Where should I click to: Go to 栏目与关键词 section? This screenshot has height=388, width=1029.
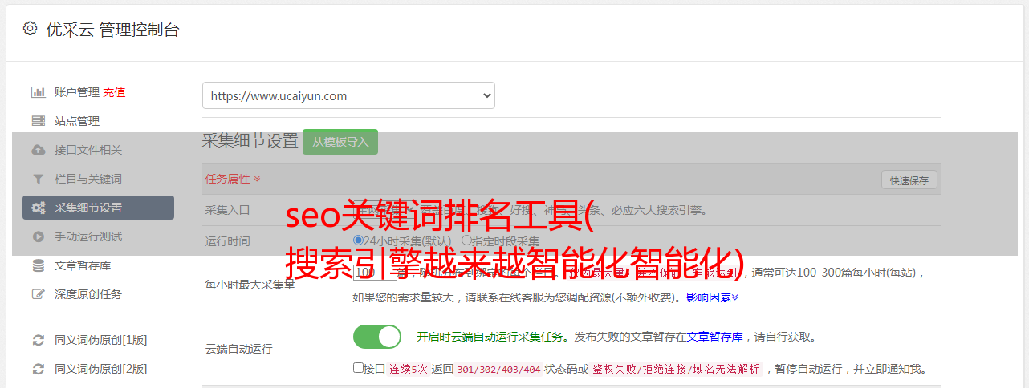click(88, 179)
